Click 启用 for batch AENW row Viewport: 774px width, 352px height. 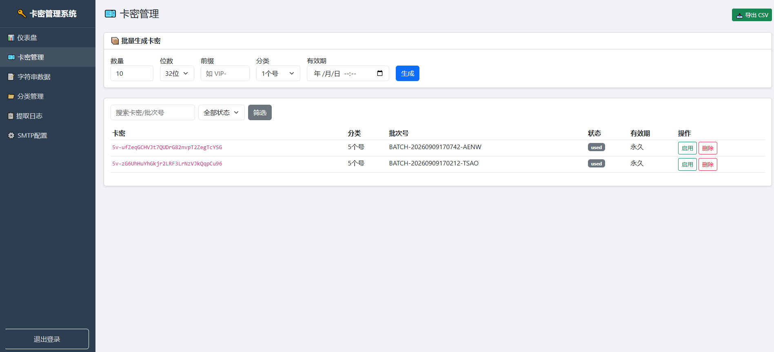(688, 148)
